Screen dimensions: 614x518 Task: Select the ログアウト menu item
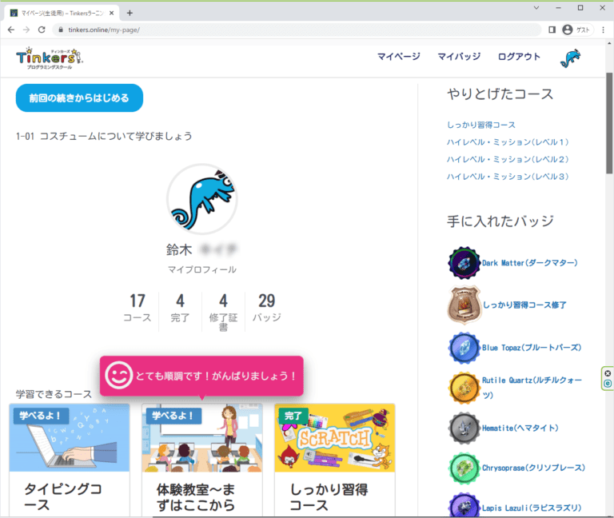point(519,57)
